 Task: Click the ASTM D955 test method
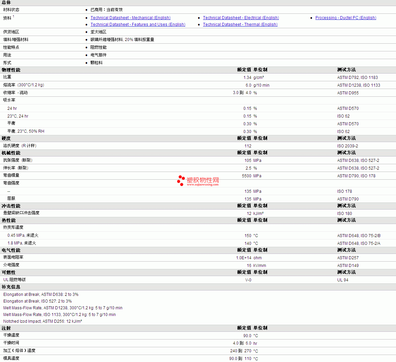[348, 93]
